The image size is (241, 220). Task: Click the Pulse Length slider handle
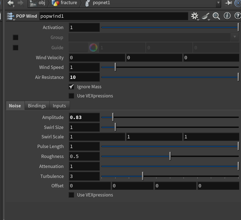click(238, 146)
